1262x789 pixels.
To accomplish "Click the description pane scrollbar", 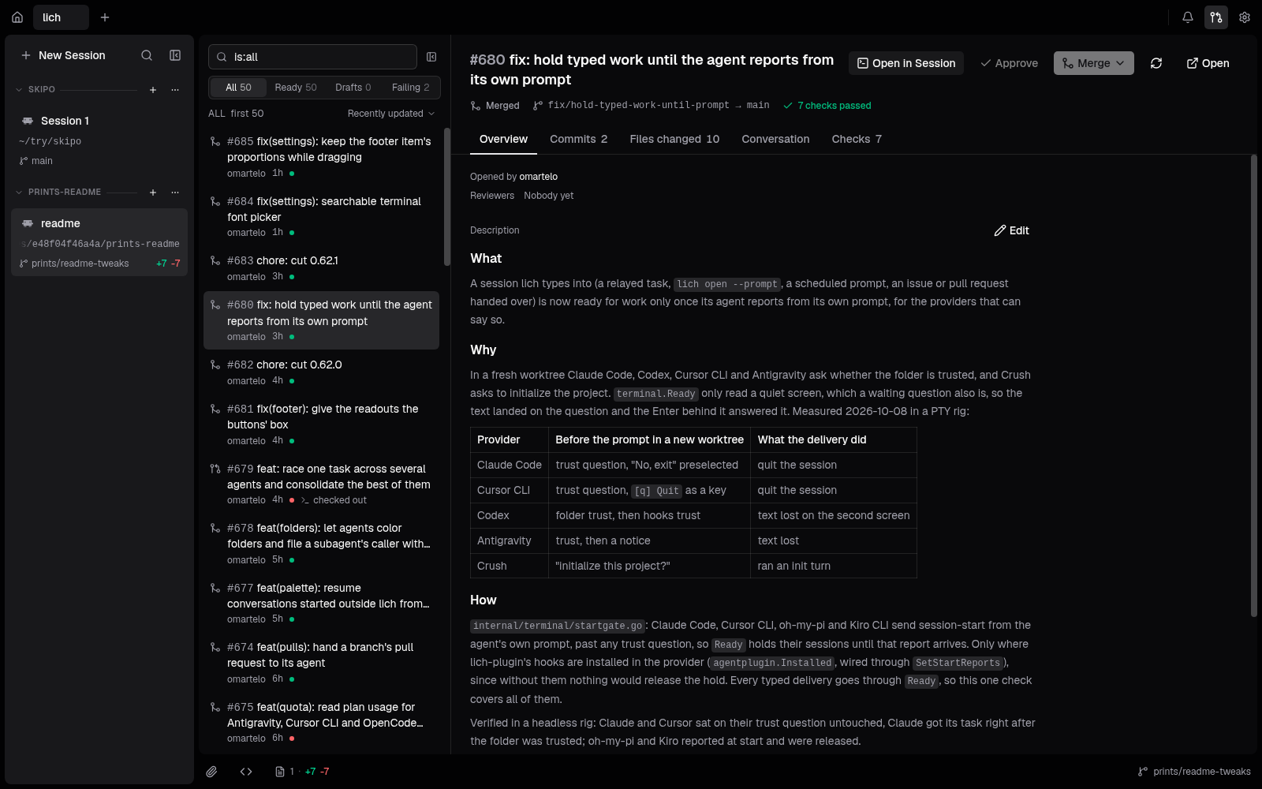I will click(1253, 387).
